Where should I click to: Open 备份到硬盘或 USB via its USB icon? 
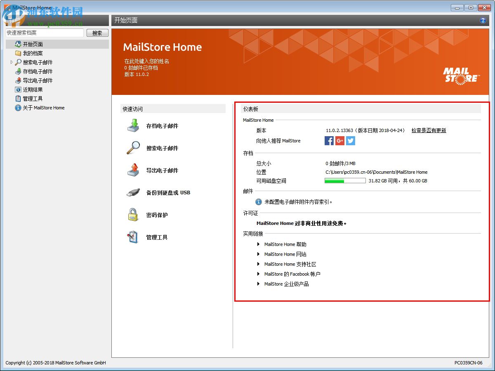point(133,192)
